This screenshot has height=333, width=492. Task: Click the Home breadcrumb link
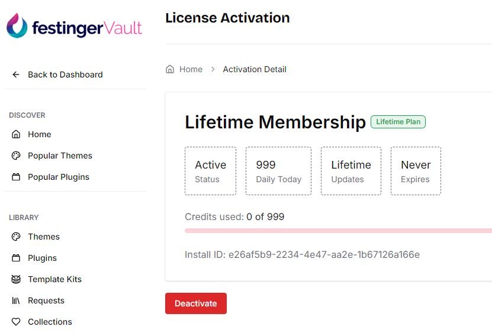point(191,69)
